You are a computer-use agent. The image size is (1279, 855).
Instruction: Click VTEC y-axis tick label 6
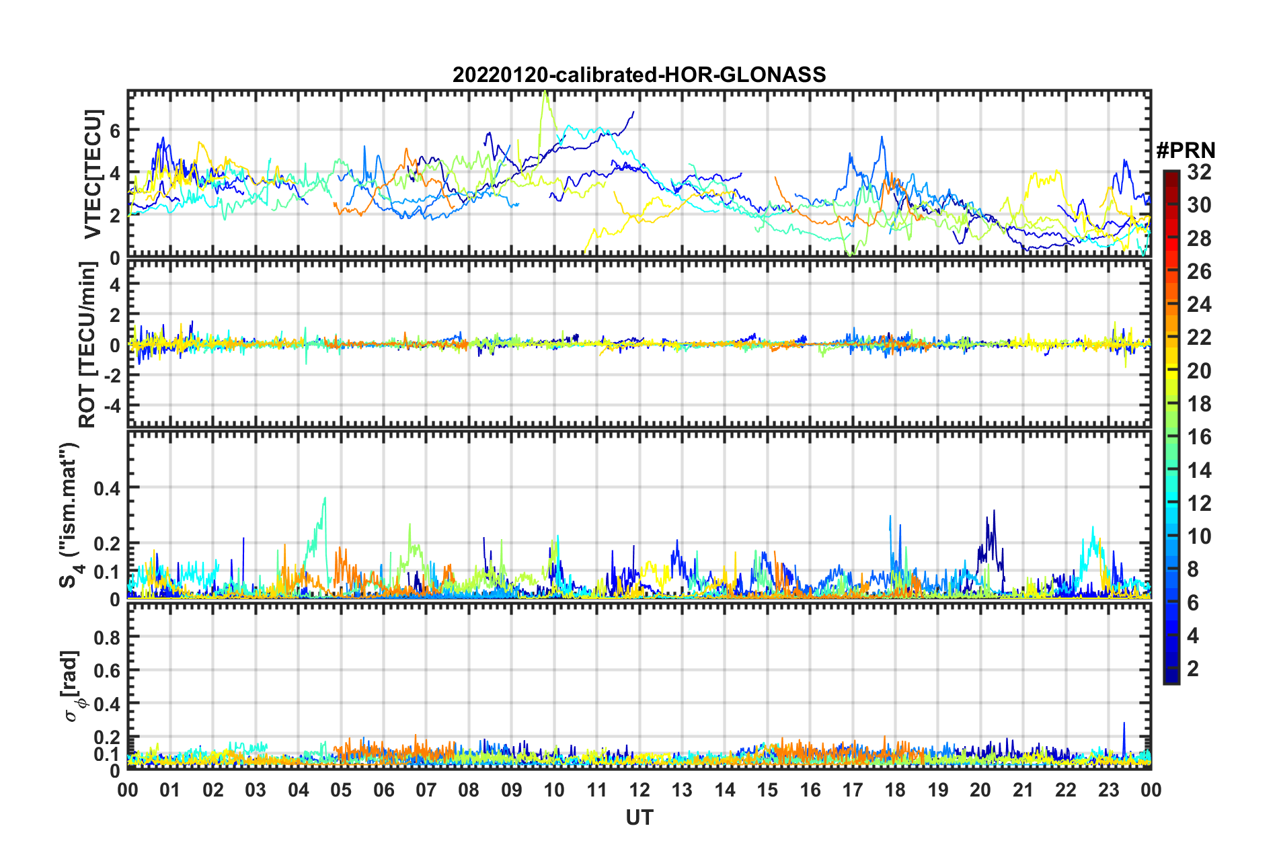115,130
